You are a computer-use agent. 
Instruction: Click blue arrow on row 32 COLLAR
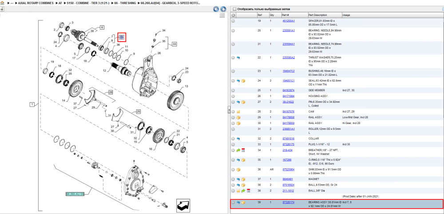coord(238,139)
